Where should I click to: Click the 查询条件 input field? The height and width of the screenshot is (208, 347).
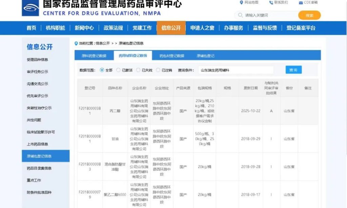tap(236, 70)
